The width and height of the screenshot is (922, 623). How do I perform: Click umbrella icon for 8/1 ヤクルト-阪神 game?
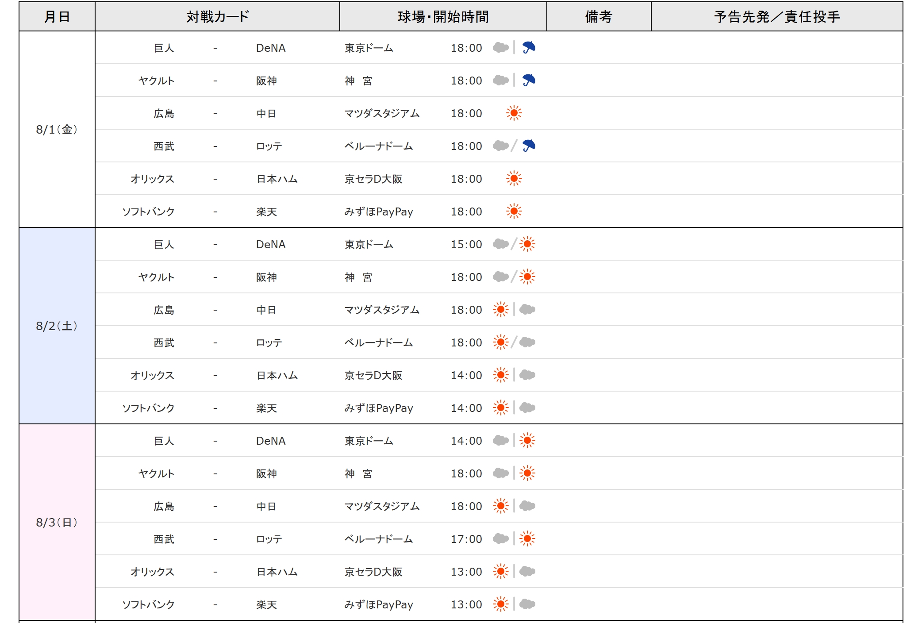(x=529, y=80)
